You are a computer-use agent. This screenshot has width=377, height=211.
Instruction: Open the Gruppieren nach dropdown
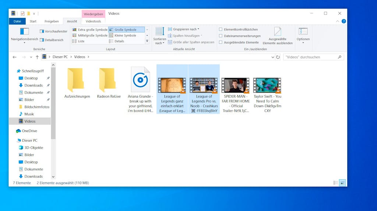(183, 29)
